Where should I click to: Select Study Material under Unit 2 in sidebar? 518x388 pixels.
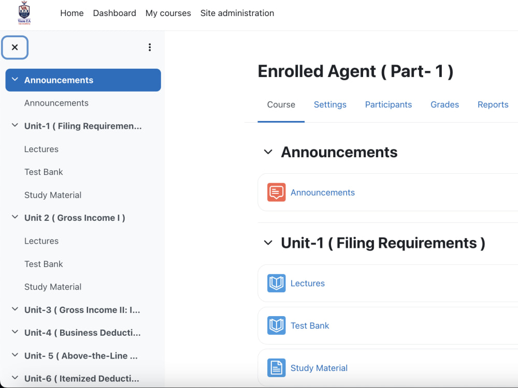click(x=52, y=287)
